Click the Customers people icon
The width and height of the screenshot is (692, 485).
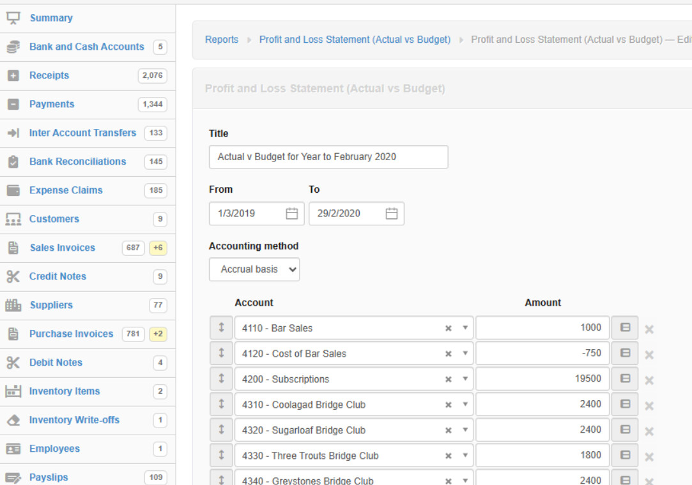(x=13, y=219)
